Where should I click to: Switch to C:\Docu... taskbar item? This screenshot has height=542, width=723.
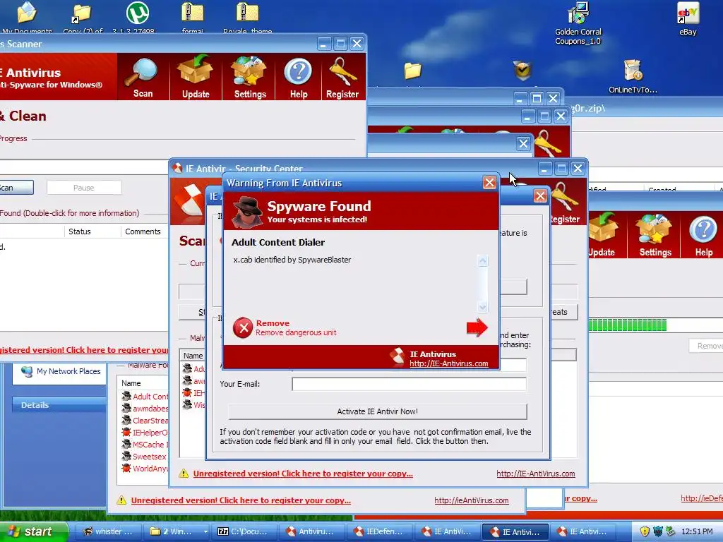pyautogui.click(x=245, y=531)
